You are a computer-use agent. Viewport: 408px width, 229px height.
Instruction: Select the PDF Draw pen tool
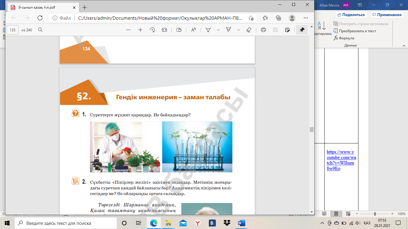coord(208,30)
